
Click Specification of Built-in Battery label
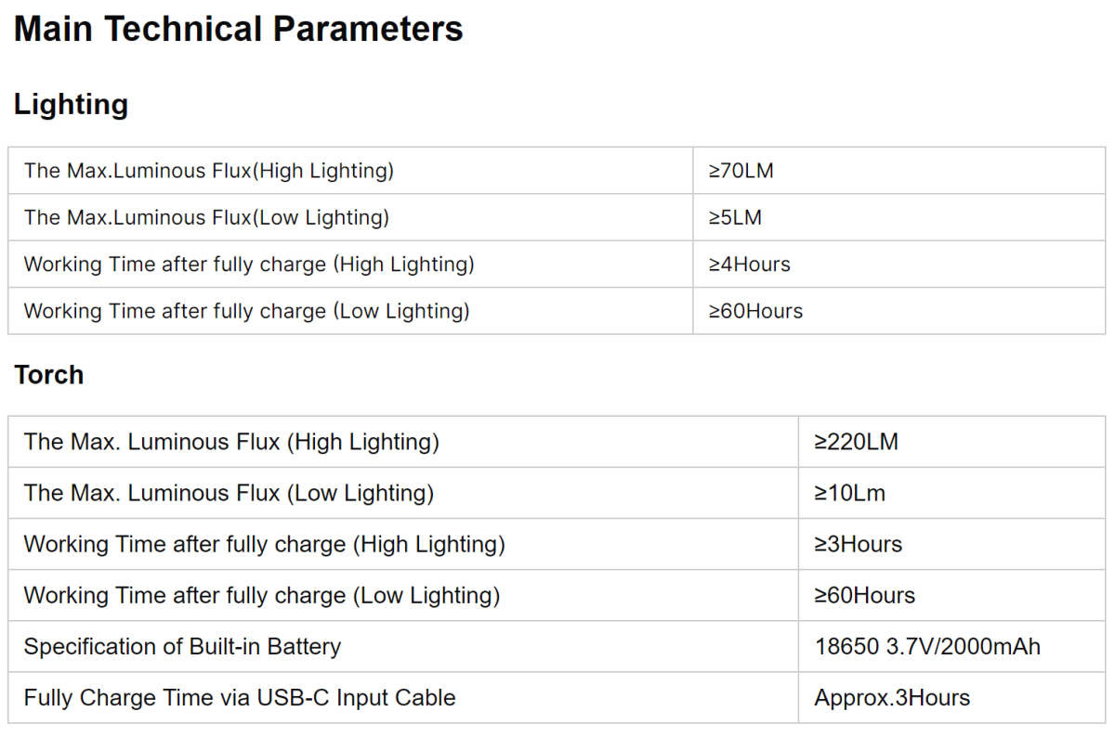coord(182,646)
